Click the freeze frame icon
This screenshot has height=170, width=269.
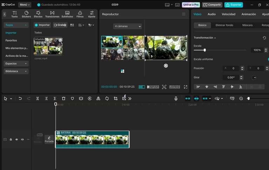point(81,99)
